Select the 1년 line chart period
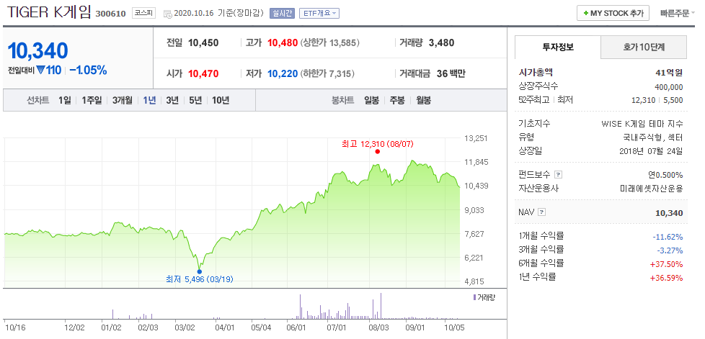This screenshot has width=705, height=339. (x=149, y=101)
